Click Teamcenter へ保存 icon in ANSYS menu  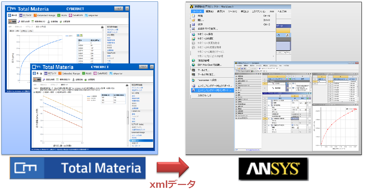click(x=193, y=80)
